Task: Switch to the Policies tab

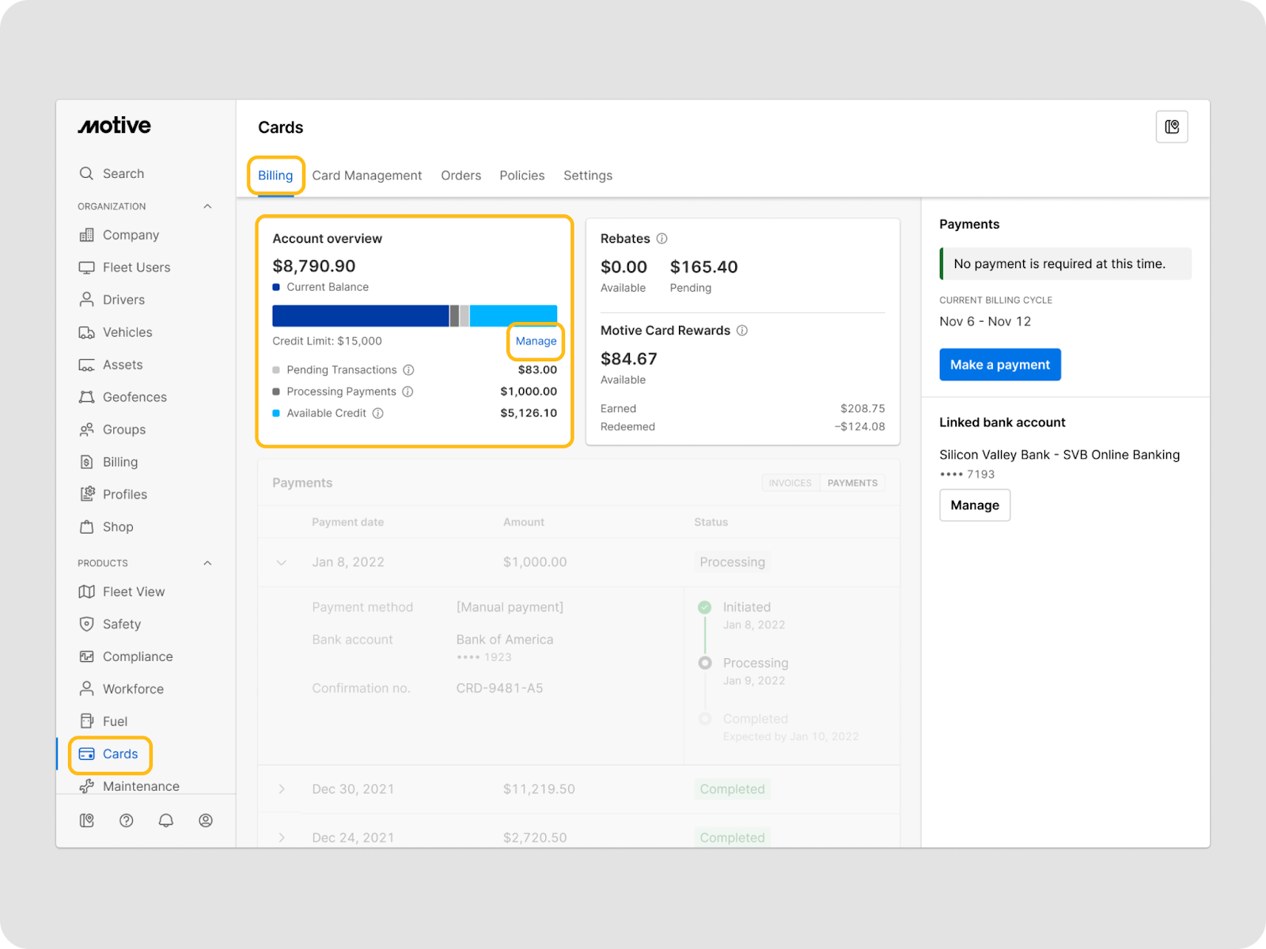Action: pos(521,176)
